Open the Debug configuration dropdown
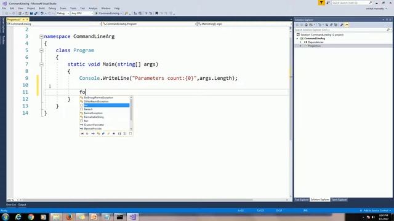This screenshot has width=394, height=221. [63, 14]
